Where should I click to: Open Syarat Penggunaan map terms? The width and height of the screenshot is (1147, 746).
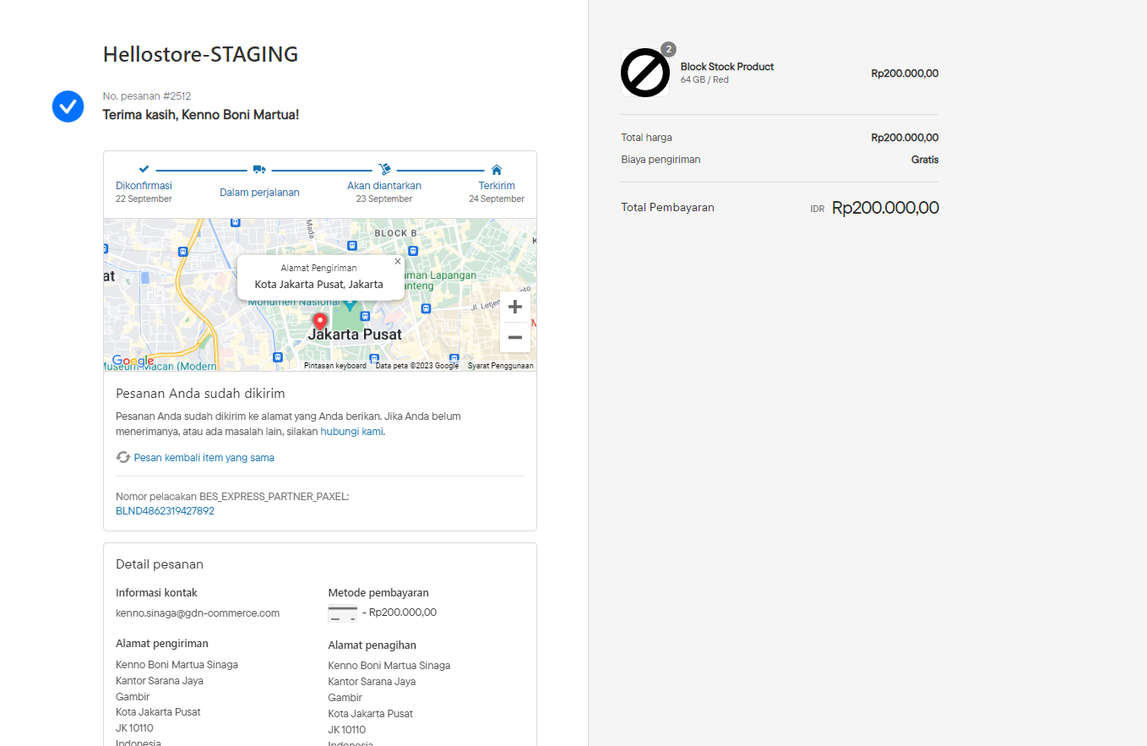(x=500, y=366)
